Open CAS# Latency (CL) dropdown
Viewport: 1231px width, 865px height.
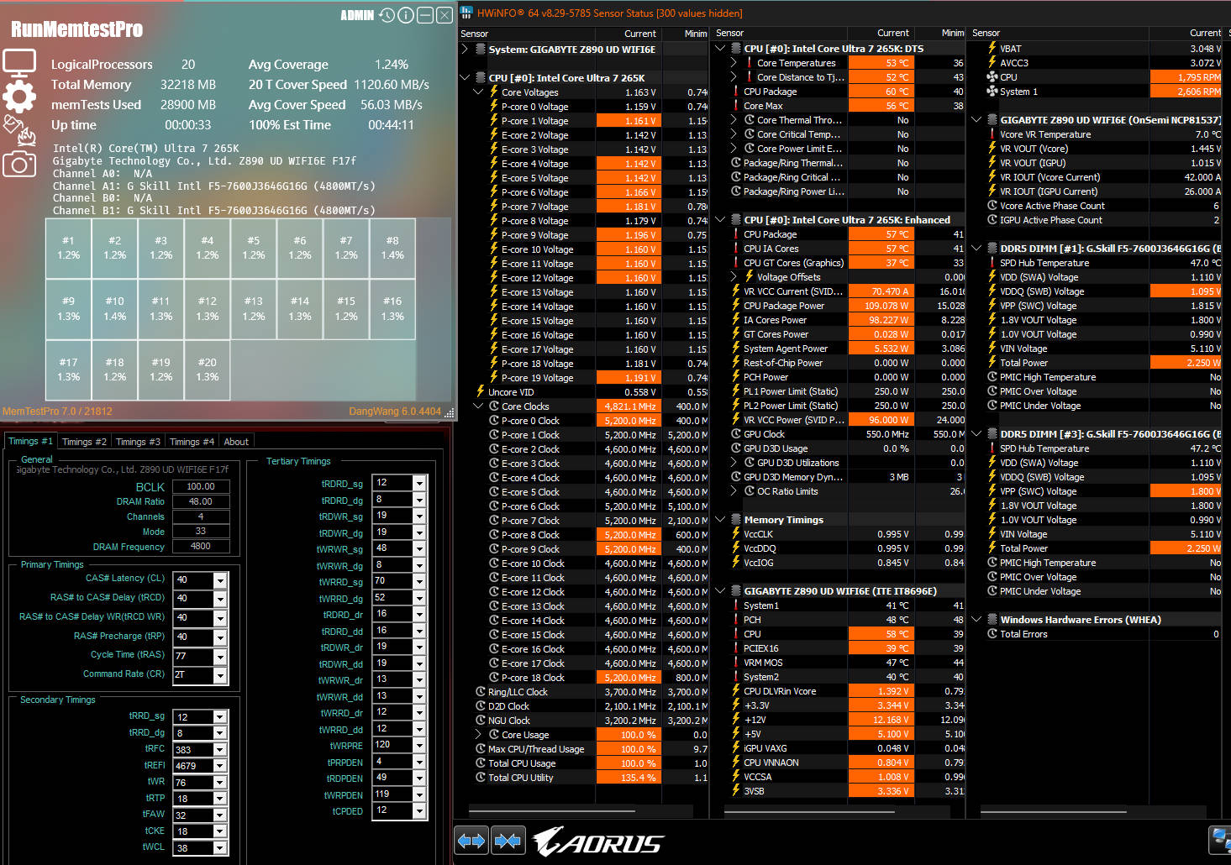point(220,580)
